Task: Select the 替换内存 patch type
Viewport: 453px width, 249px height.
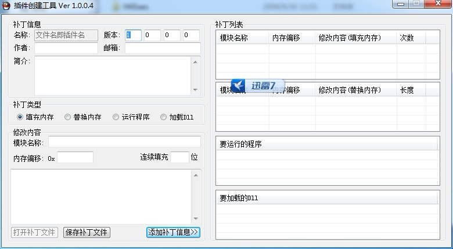Action: coord(68,117)
